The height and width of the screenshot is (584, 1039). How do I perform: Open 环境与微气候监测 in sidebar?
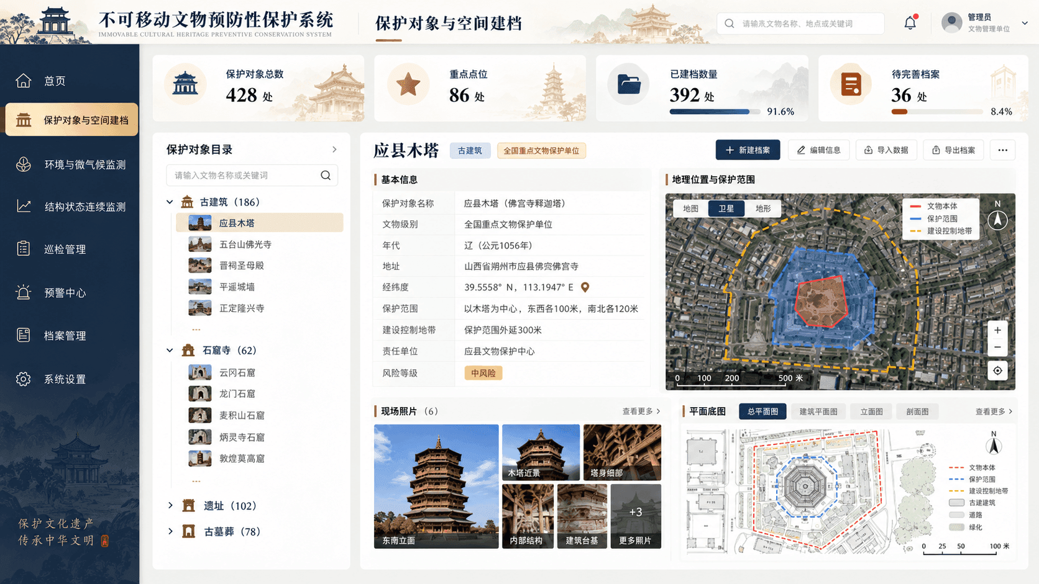coord(70,164)
